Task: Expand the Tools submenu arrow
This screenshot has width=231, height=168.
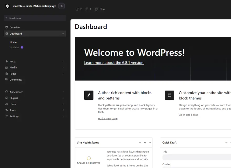Action: click(x=63, y=110)
